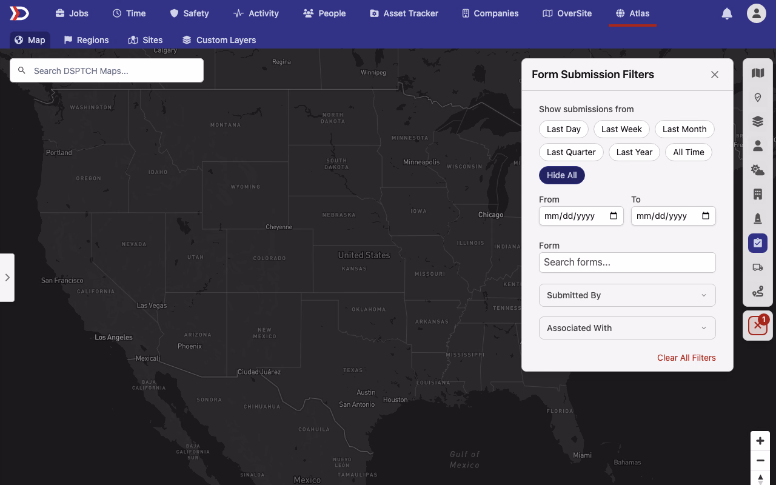
Task: Click the 'Las Vegas' map label
Action: 152,306
